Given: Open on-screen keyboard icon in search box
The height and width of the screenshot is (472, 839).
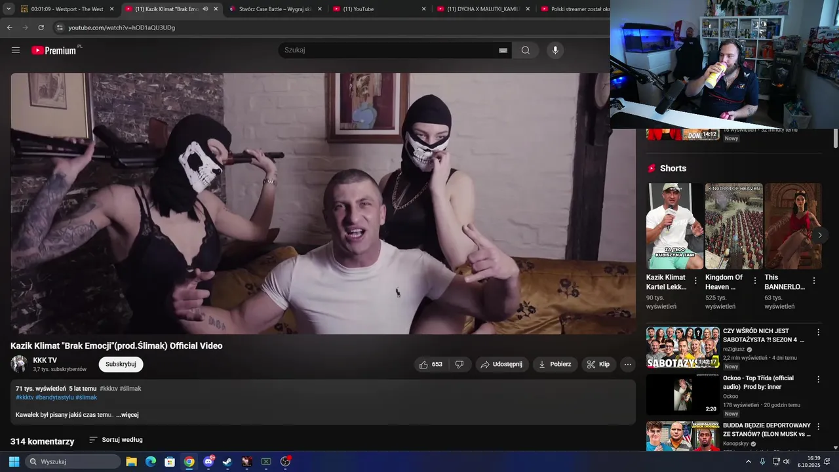Looking at the screenshot, I should point(503,50).
